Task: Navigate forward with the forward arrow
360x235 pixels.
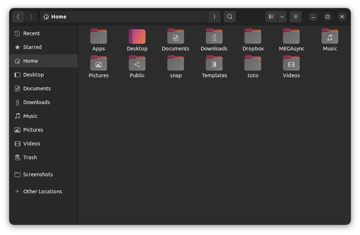Action: tap(31, 17)
